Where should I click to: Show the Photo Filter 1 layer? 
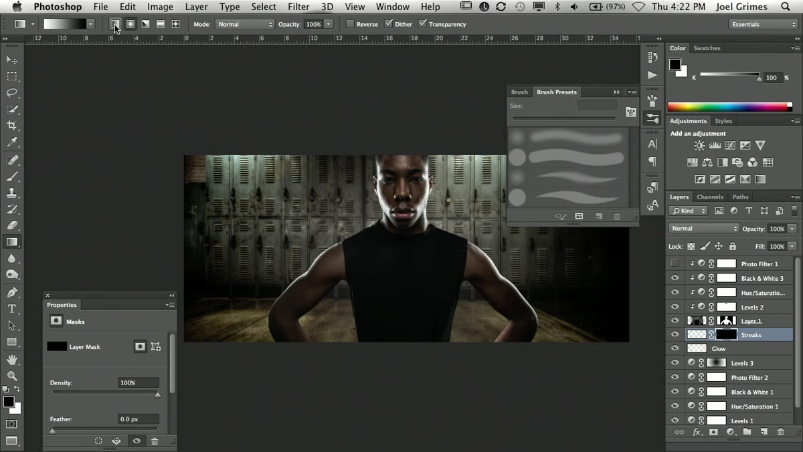pyautogui.click(x=675, y=263)
